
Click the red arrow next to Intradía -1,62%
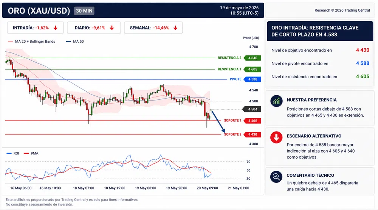56,28
